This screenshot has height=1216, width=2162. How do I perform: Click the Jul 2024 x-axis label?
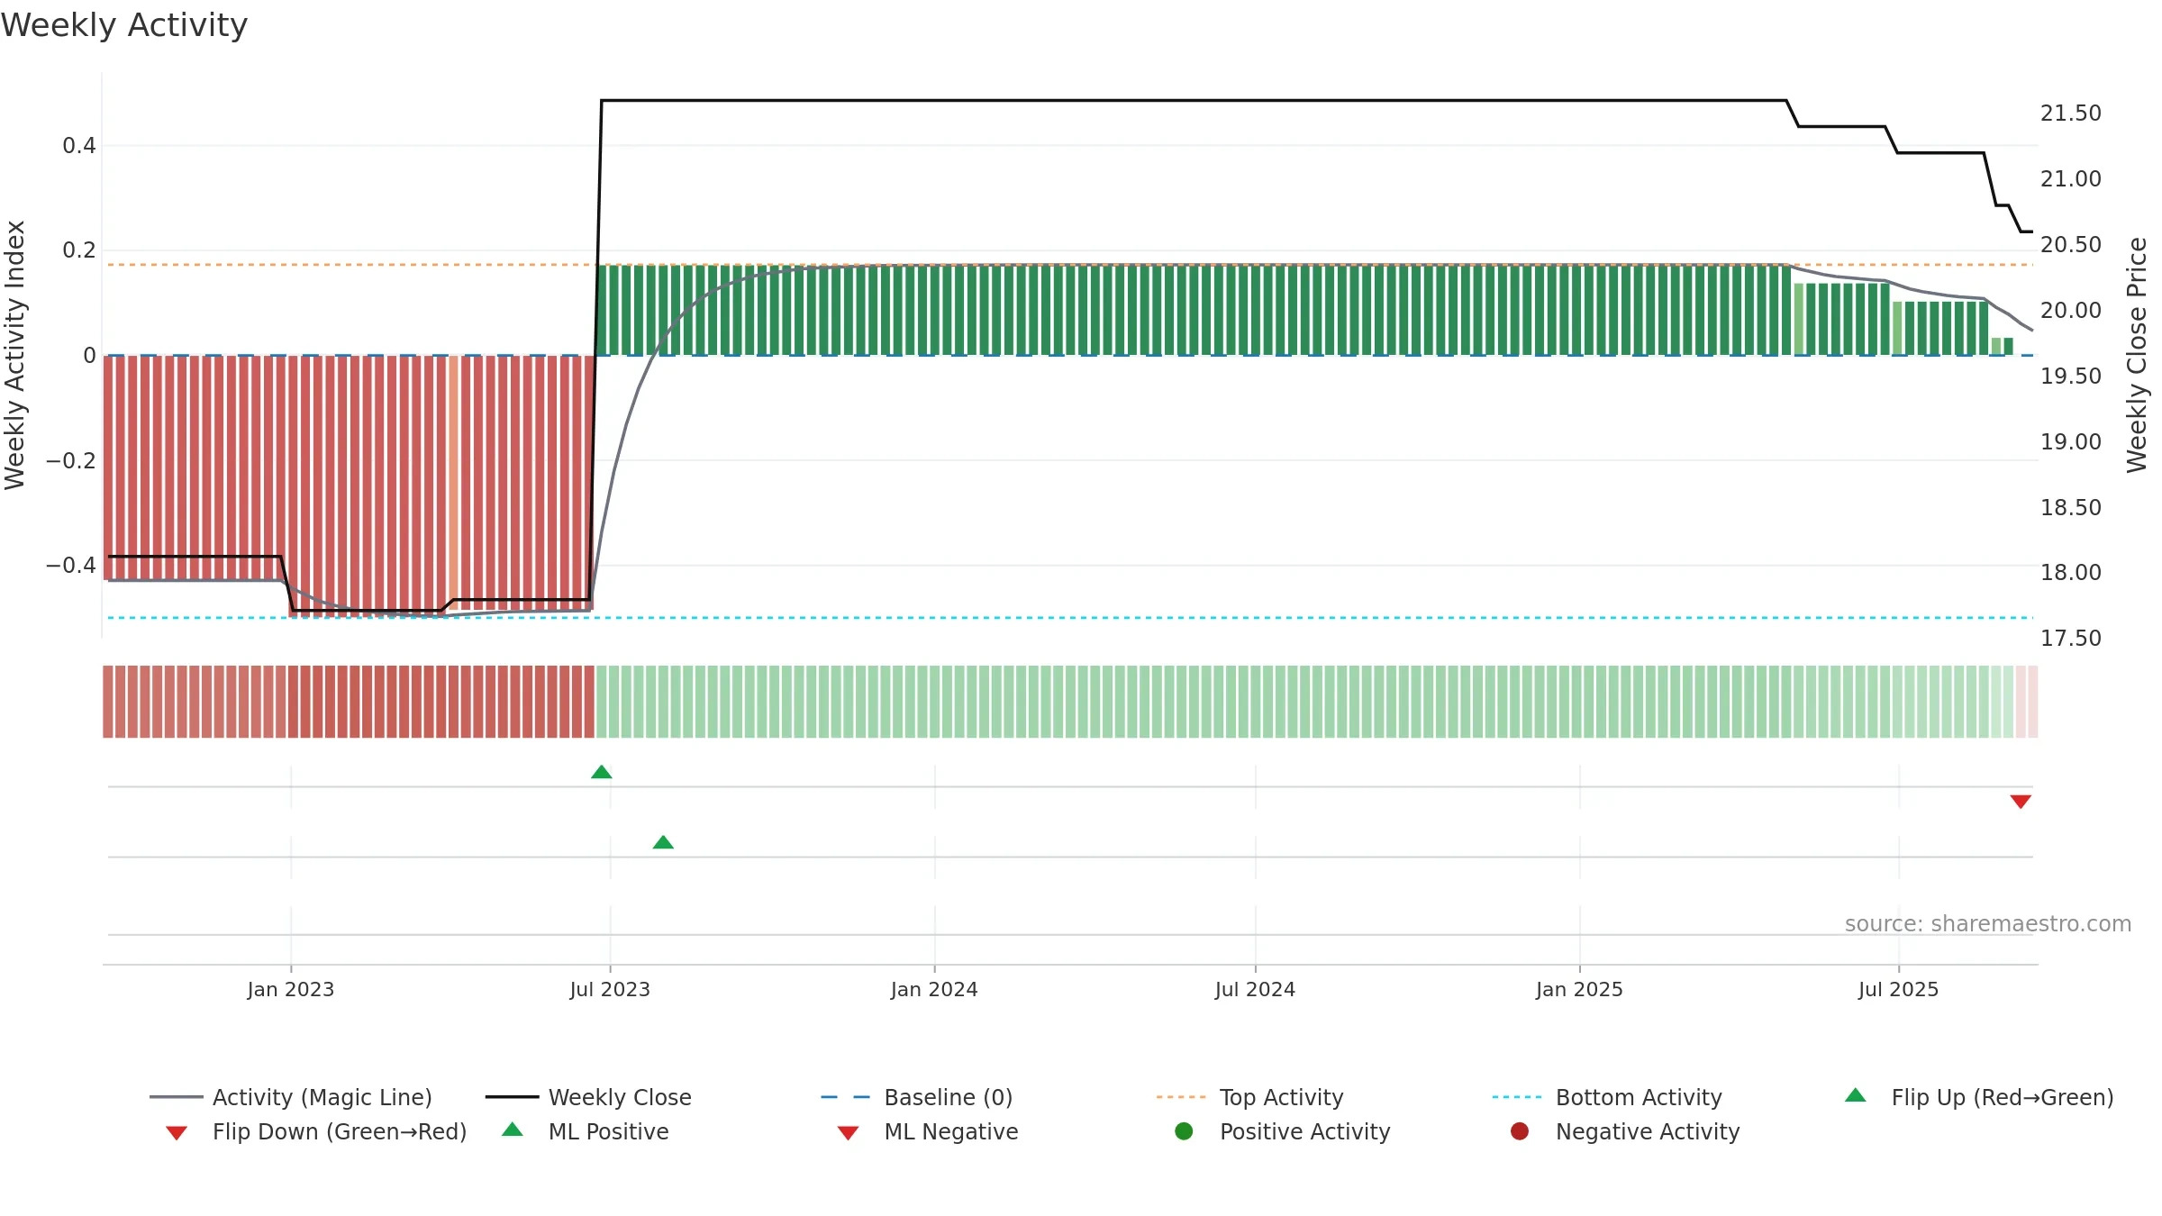tap(1255, 989)
